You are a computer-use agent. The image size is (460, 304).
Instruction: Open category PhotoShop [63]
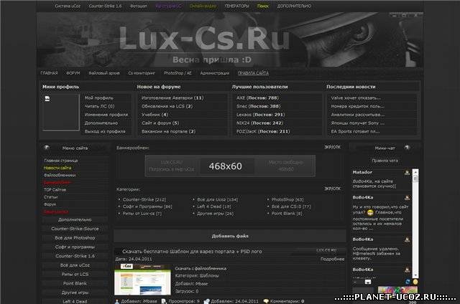pos(287,199)
